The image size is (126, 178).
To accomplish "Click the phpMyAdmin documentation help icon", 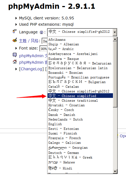I will click(15, 55).
